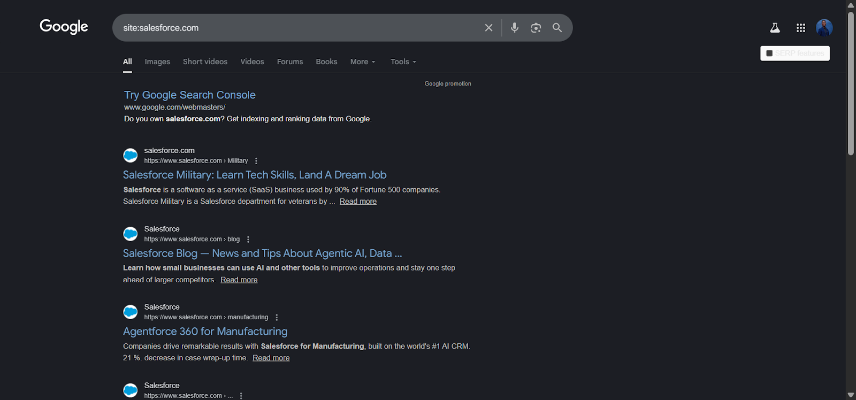This screenshot has height=400, width=856.
Task: Click salesforce.com › manufacturing breadcrumb URL
Action: click(206, 318)
